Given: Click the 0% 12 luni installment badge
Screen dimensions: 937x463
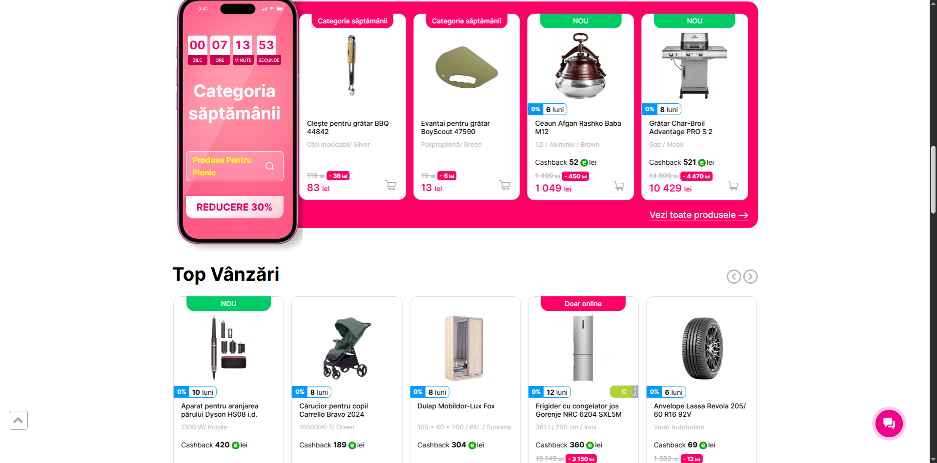Looking at the screenshot, I should point(550,392).
